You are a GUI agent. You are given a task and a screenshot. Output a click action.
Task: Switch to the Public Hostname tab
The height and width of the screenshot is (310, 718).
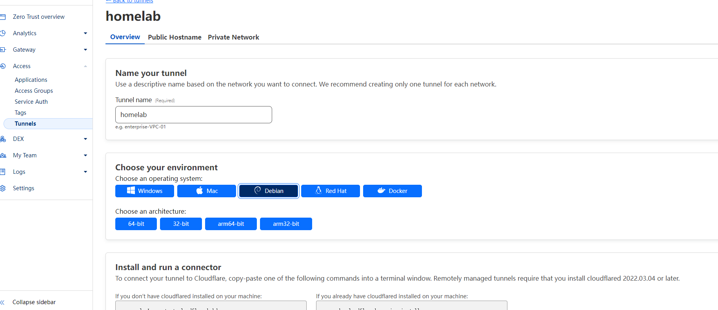(x=175, y=37)
